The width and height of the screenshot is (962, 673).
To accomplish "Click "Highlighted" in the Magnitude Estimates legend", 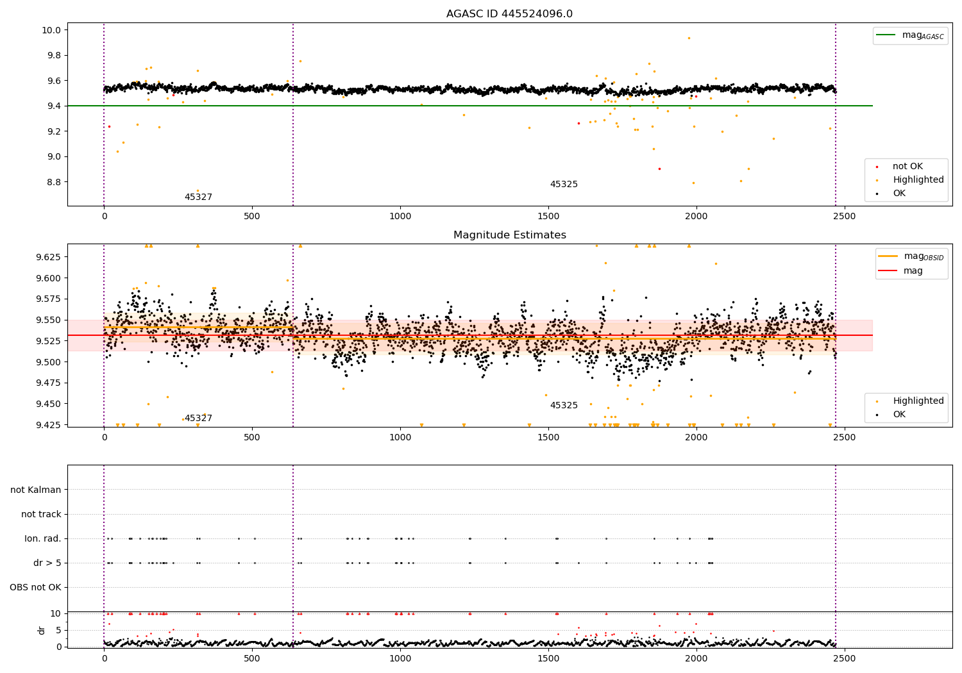I will point(918,401).
